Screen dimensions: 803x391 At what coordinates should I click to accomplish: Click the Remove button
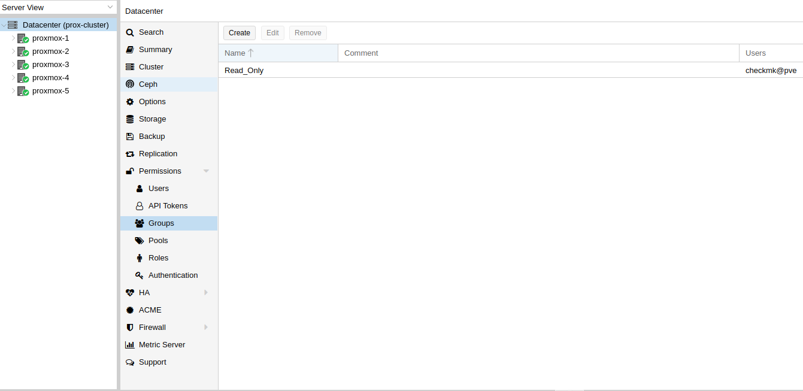308,32
